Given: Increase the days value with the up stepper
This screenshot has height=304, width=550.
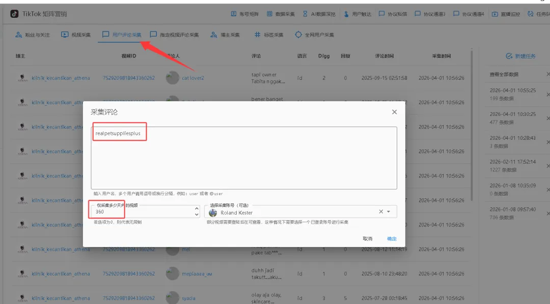Looking at the screenshot, I should [196, 209].
